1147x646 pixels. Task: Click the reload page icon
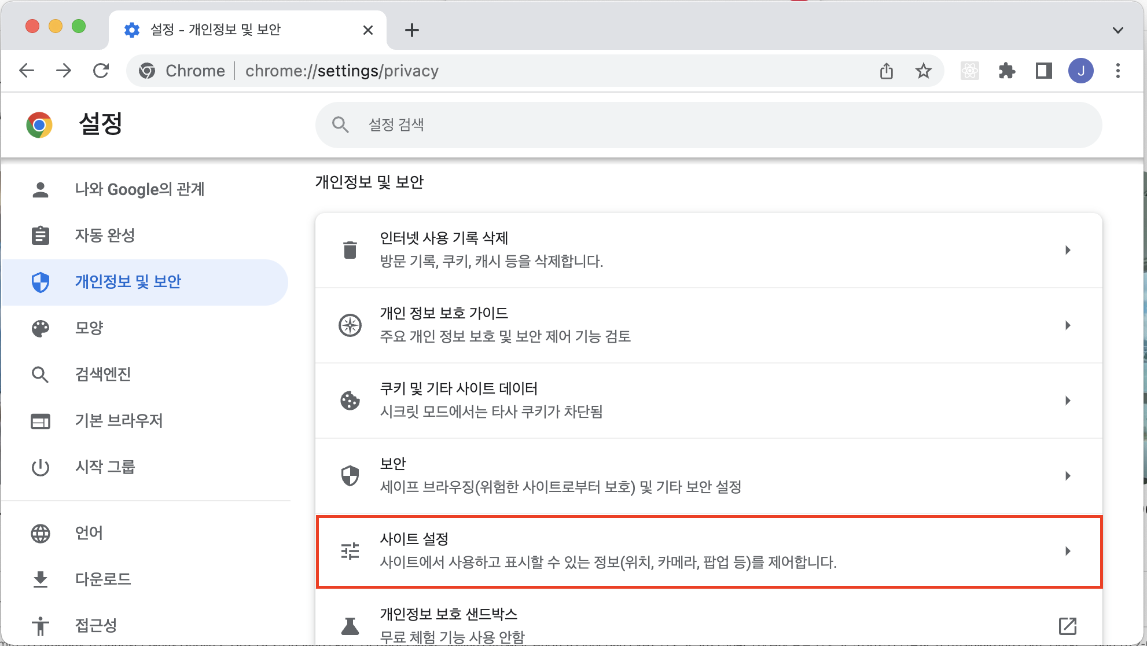click(101, 71)
